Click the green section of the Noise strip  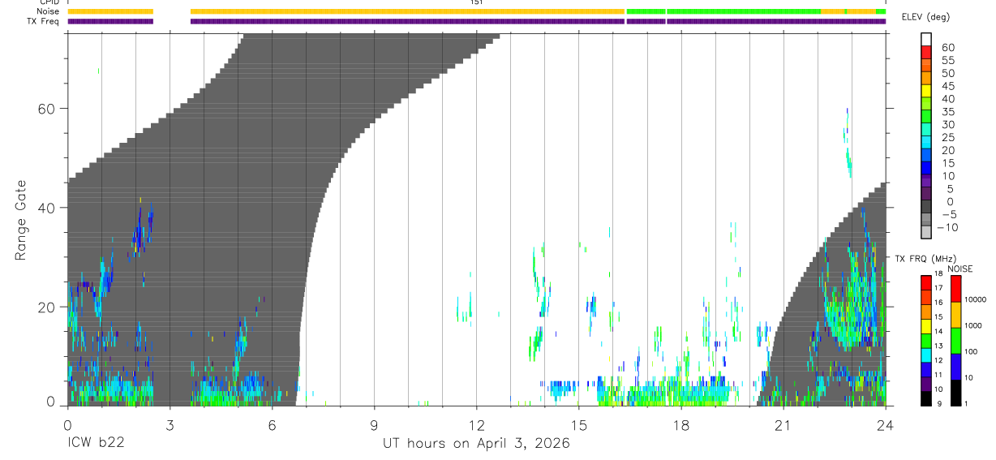pos(723,11)
